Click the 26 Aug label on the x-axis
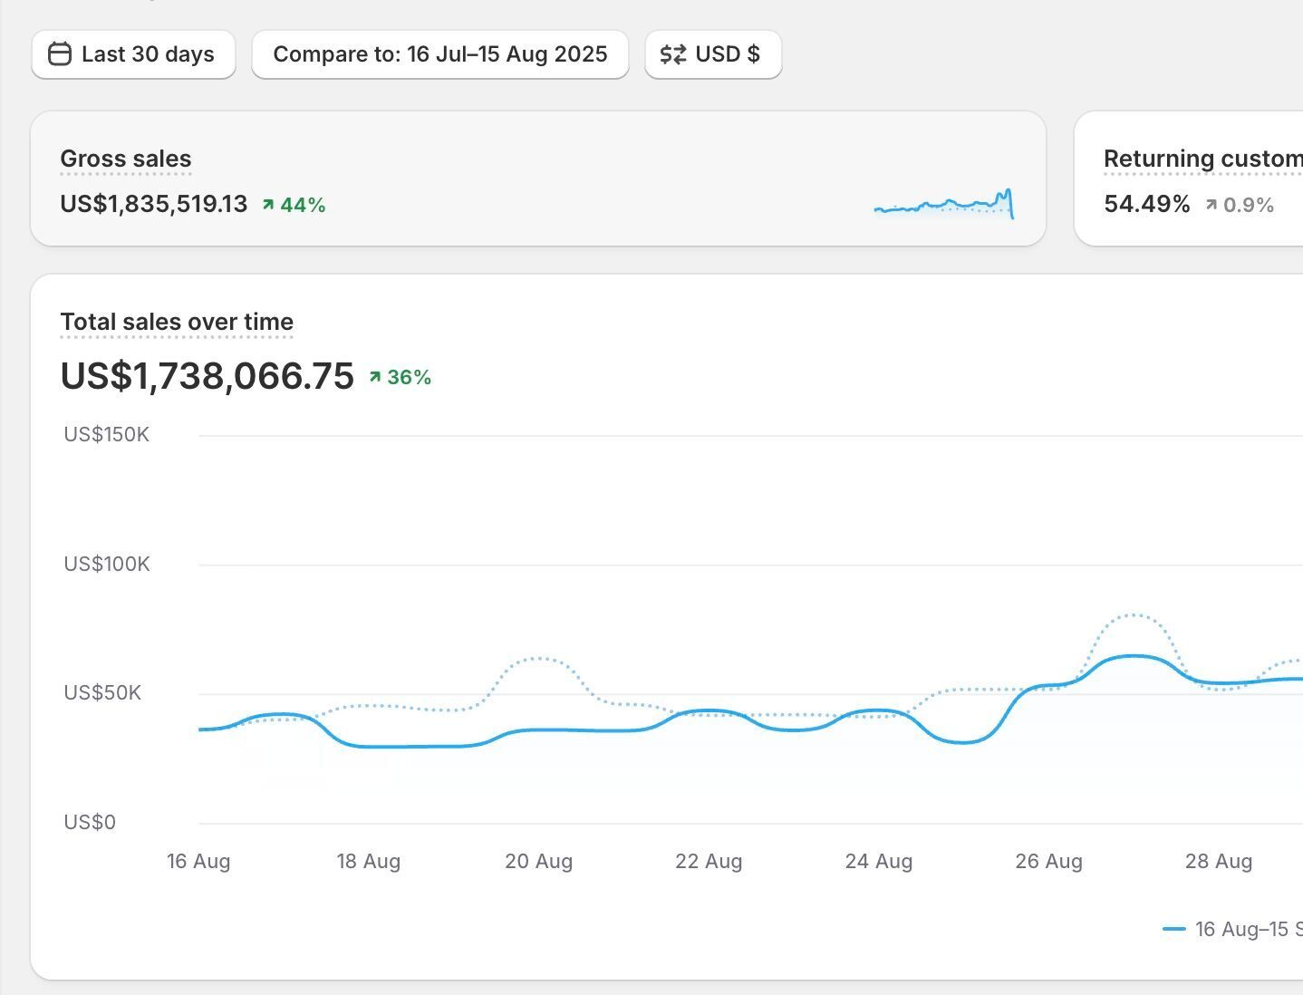 click(x=1048, y=861)
